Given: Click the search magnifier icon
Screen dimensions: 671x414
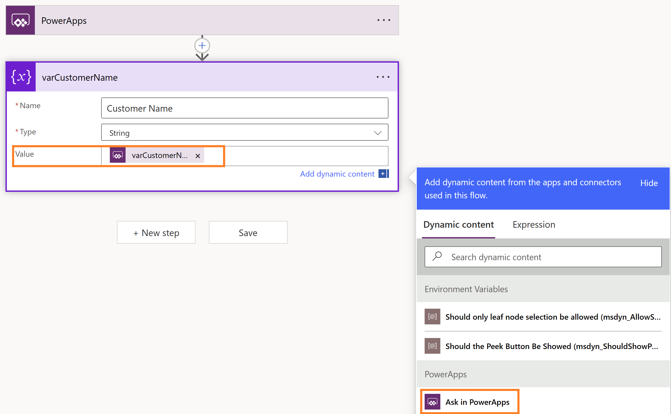Looking at the screenshot, I should [437, 257].
